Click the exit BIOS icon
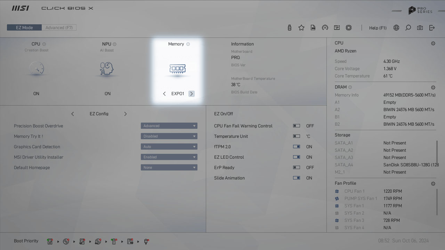Image resolution: width=445 pixels, height=250 pixels. 432,28
